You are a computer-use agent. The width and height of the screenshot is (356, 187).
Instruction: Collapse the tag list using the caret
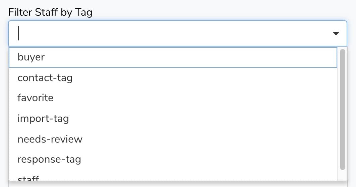pos(336,33)
